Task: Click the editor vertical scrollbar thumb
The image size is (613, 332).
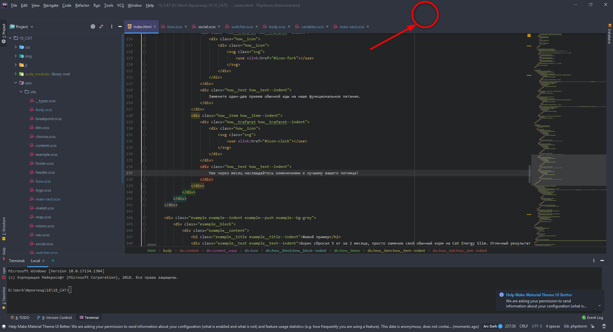Action: coord(530,174)
